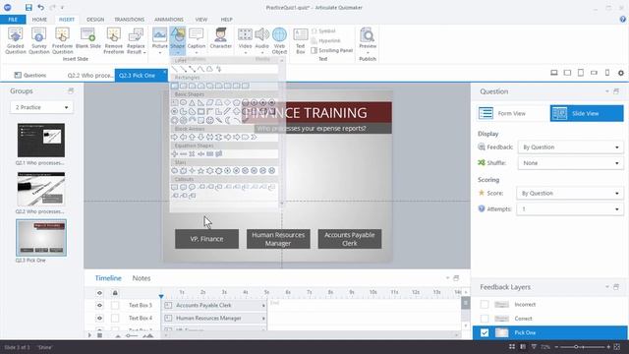This screenshot has height=354, width=629.
Task: Toggle show/hide all in timeline header eye icon
Action: tap(99, 293)
